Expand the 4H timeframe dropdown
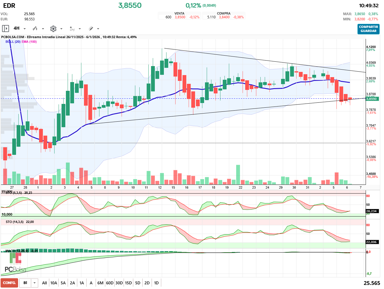 (x=25, y=29)
